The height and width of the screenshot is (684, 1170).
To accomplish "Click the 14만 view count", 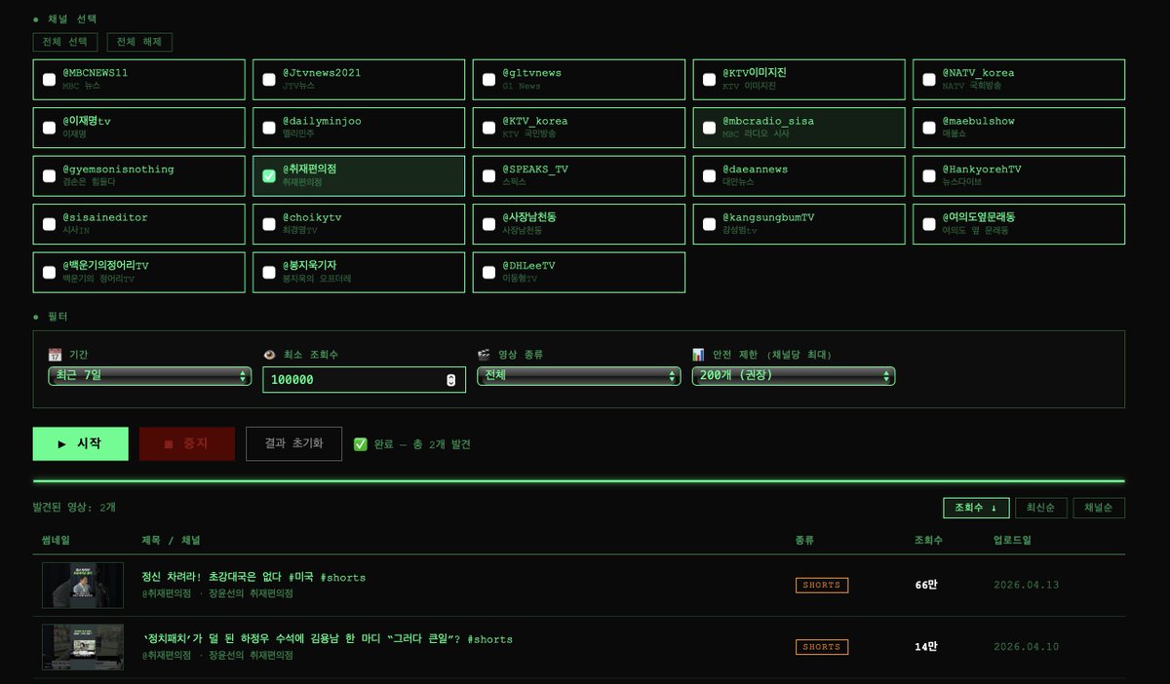I will (x=925, y=646).
